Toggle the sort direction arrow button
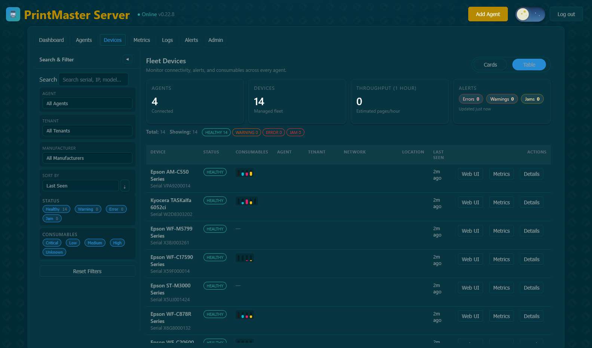Viewport: 592px width, 348px height. pyautogui.click(x=125, y=186)
